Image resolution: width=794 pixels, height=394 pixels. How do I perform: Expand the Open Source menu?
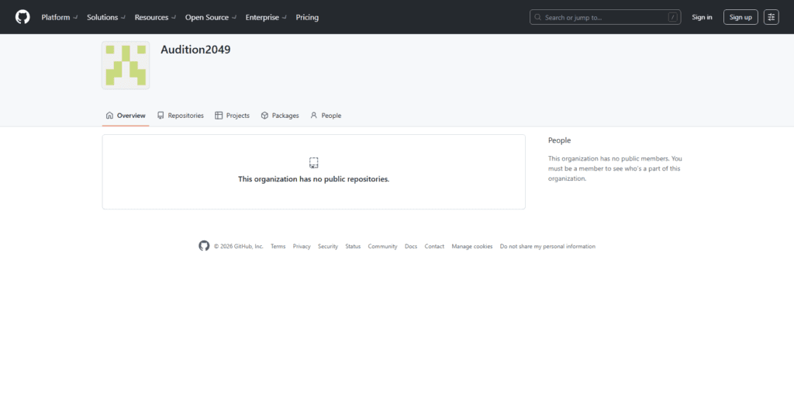[211, 17]
